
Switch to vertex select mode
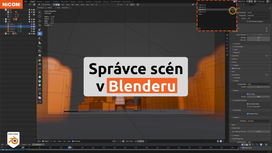[54, 5]
